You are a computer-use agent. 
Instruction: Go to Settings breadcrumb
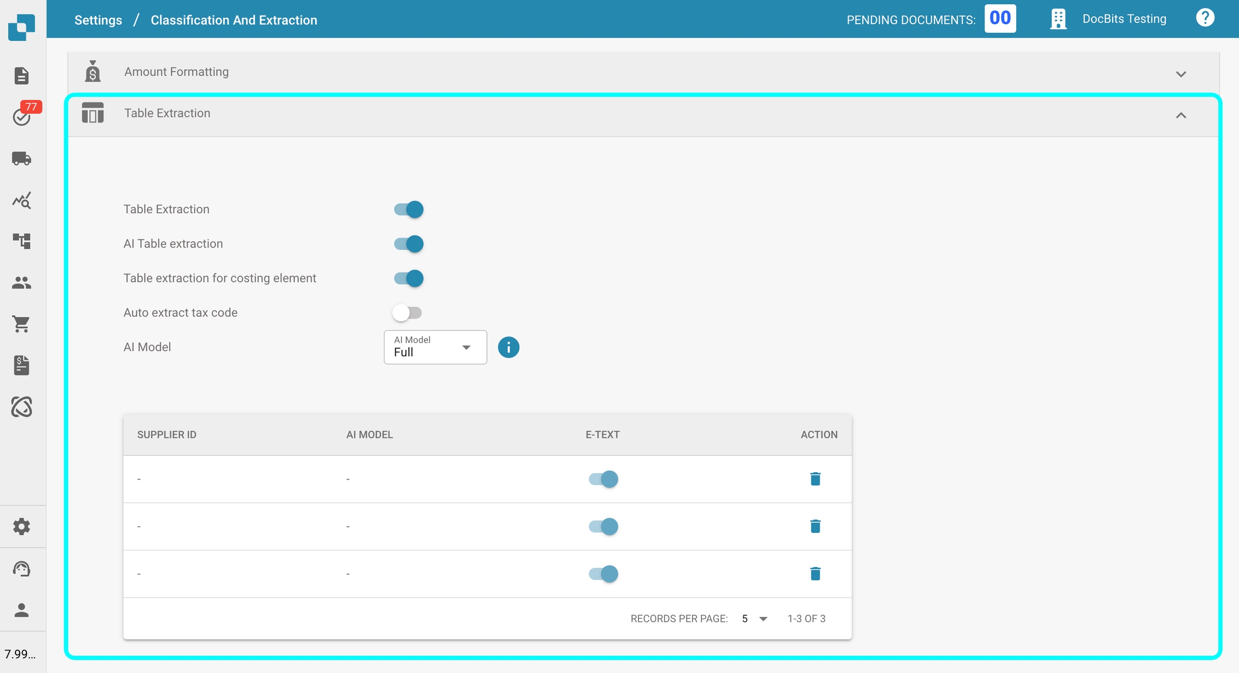coord(98,20)
